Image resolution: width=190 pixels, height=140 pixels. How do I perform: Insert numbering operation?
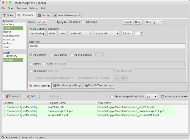pos(37,33)
